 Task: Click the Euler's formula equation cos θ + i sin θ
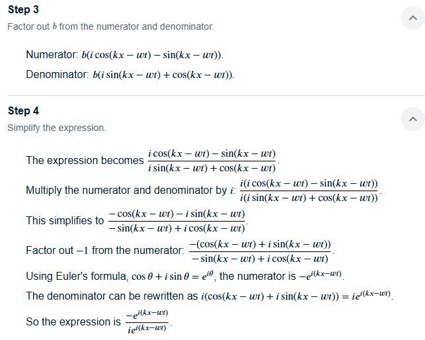point(173,276)
